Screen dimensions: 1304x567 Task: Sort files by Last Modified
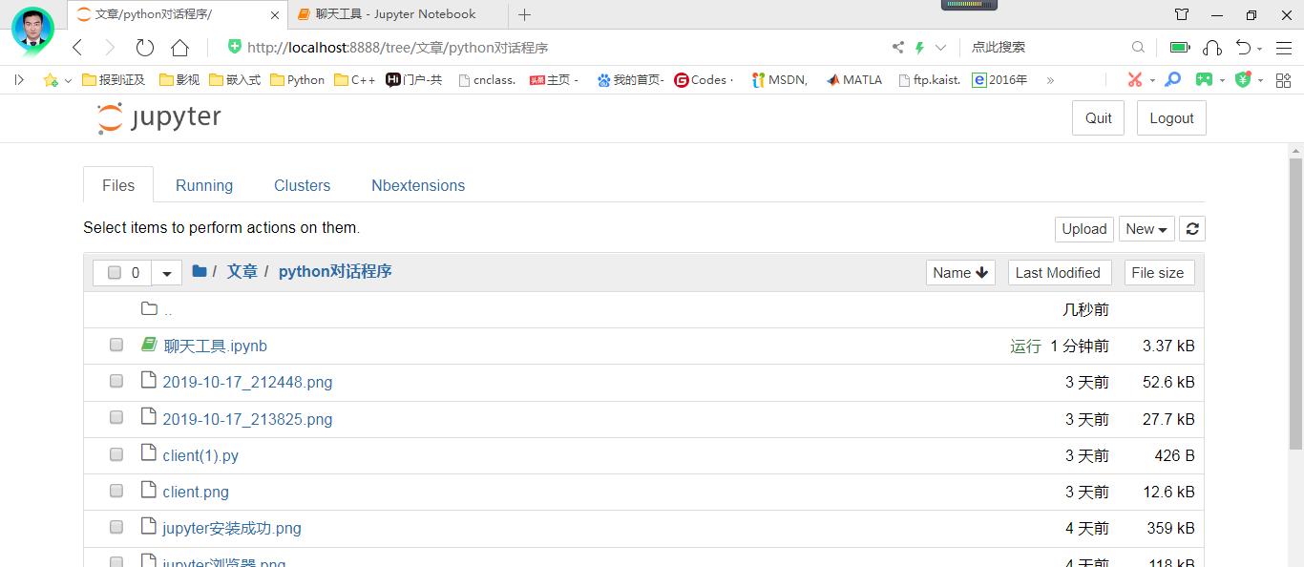point(1058,273)
